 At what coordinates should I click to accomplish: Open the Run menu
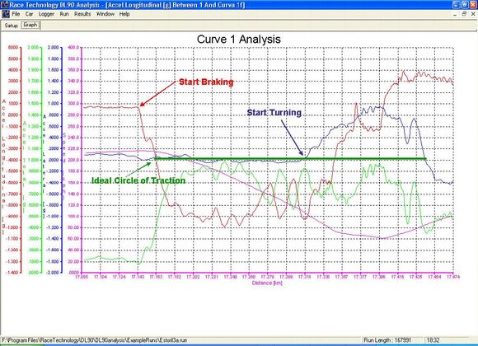64,14
